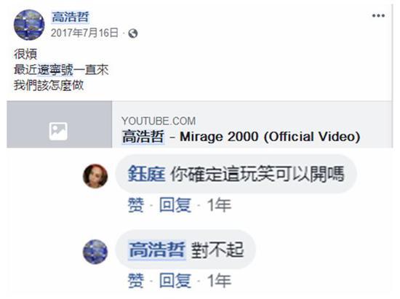The width and height of the screenshot is (400, 299).
Task: Click the broken image placeholder icon
Action: pos(58,132)
